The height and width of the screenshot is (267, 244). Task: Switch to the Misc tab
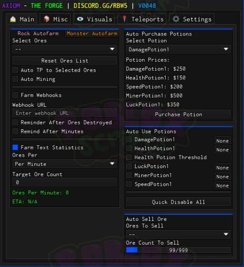pos(56,19)
